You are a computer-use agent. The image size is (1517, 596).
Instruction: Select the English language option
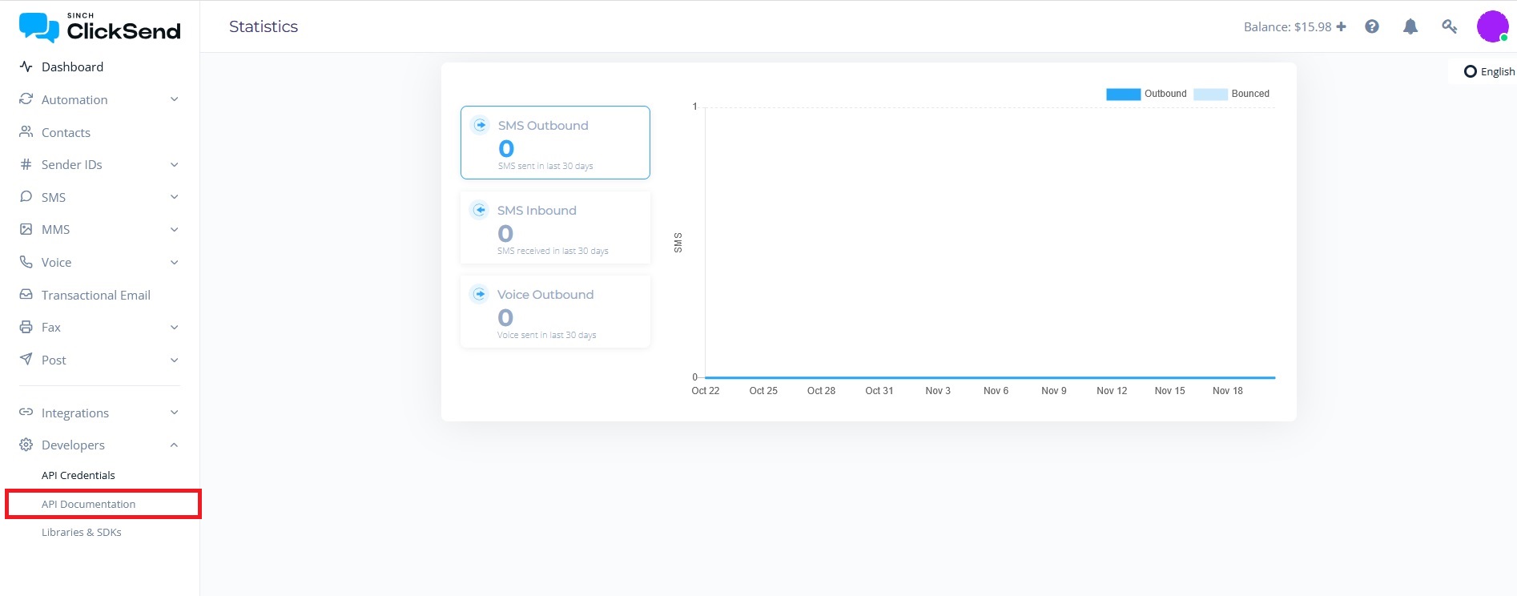coord(1489,71)
